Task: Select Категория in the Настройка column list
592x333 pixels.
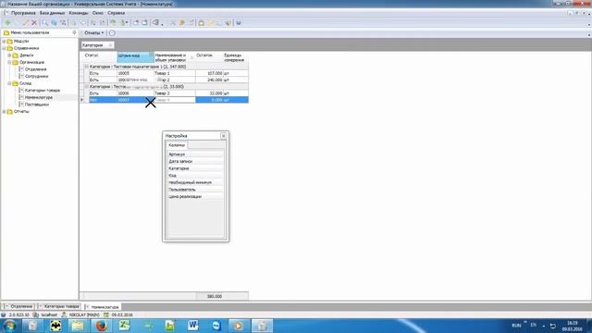Action: click(x=195, y=168)
